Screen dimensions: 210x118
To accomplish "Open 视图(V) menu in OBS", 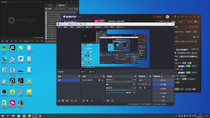I will point(72,27).
